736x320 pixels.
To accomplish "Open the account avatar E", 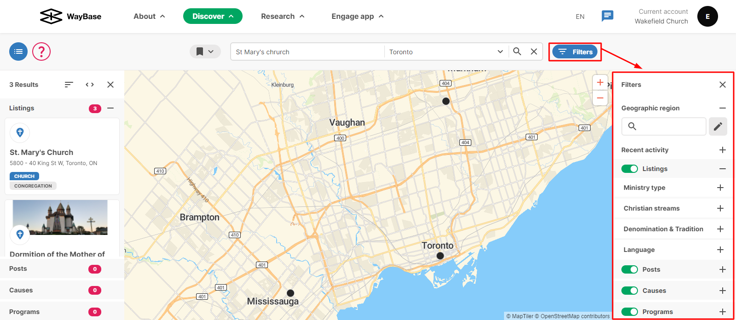I will pyautogui.click(x=707, y=17).
